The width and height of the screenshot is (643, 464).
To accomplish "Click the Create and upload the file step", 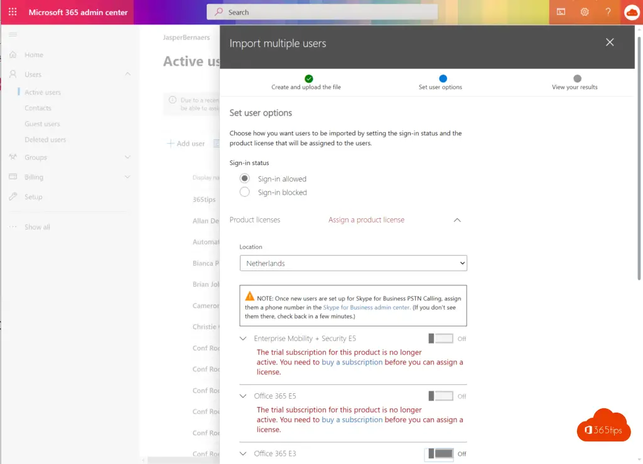I will pos(306,87).
